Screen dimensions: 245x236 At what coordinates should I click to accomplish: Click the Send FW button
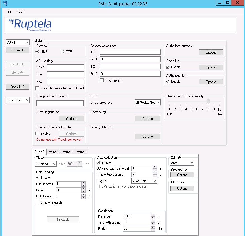click(18, 87)
